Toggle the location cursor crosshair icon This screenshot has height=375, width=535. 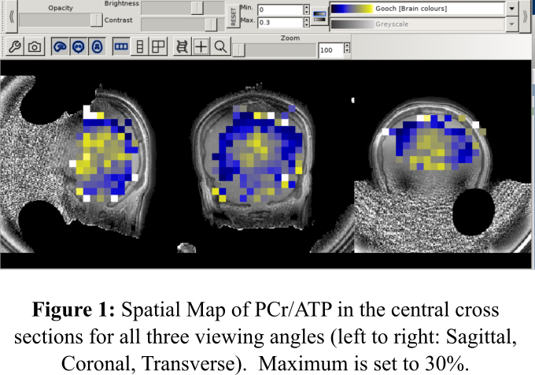pos(201,47)
